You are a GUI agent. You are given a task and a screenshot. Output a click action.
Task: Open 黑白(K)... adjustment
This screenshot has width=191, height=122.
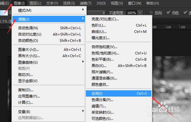pos(118,66)
